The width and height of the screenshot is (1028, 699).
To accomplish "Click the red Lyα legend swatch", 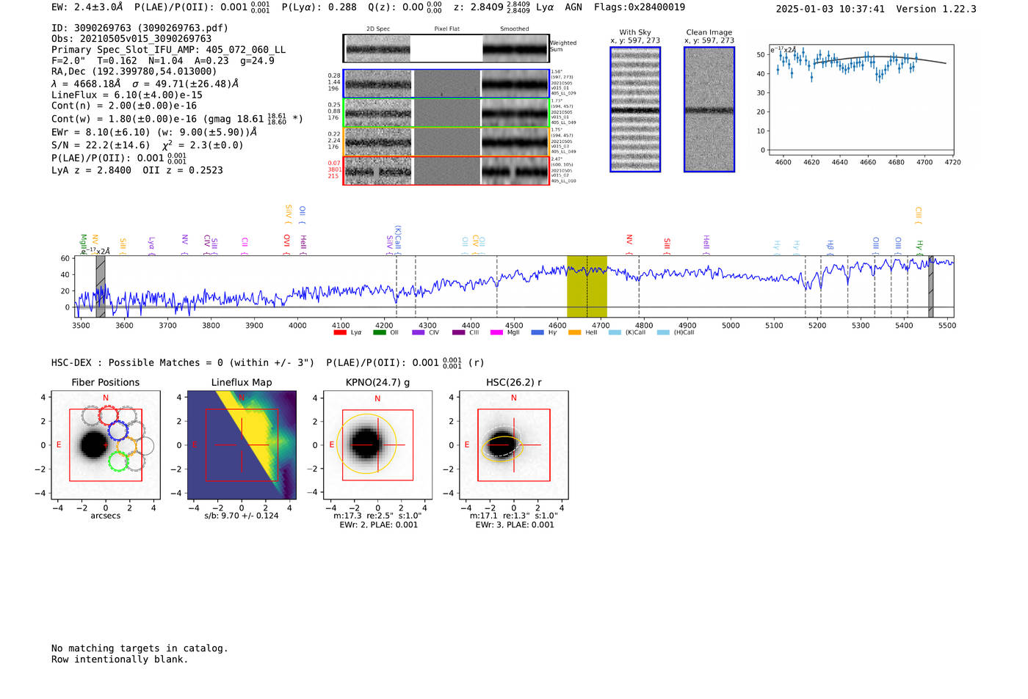I will (339, 332).
